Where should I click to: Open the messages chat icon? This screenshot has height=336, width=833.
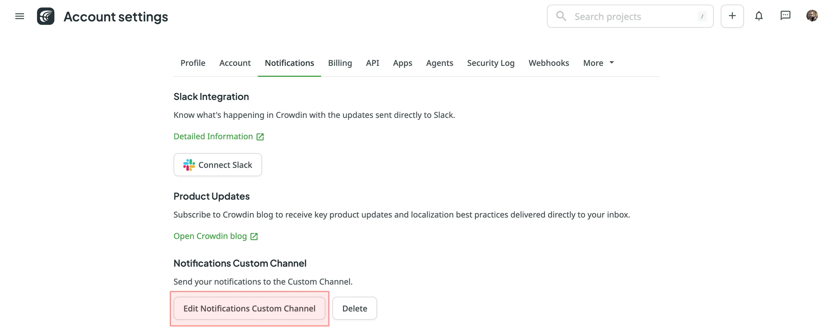786,16
